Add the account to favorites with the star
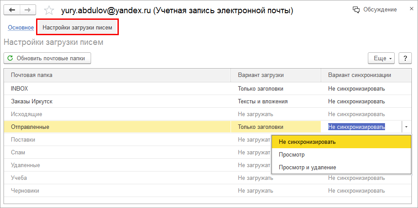This screenshot has height=208, width=418. (x=49, y=10)
